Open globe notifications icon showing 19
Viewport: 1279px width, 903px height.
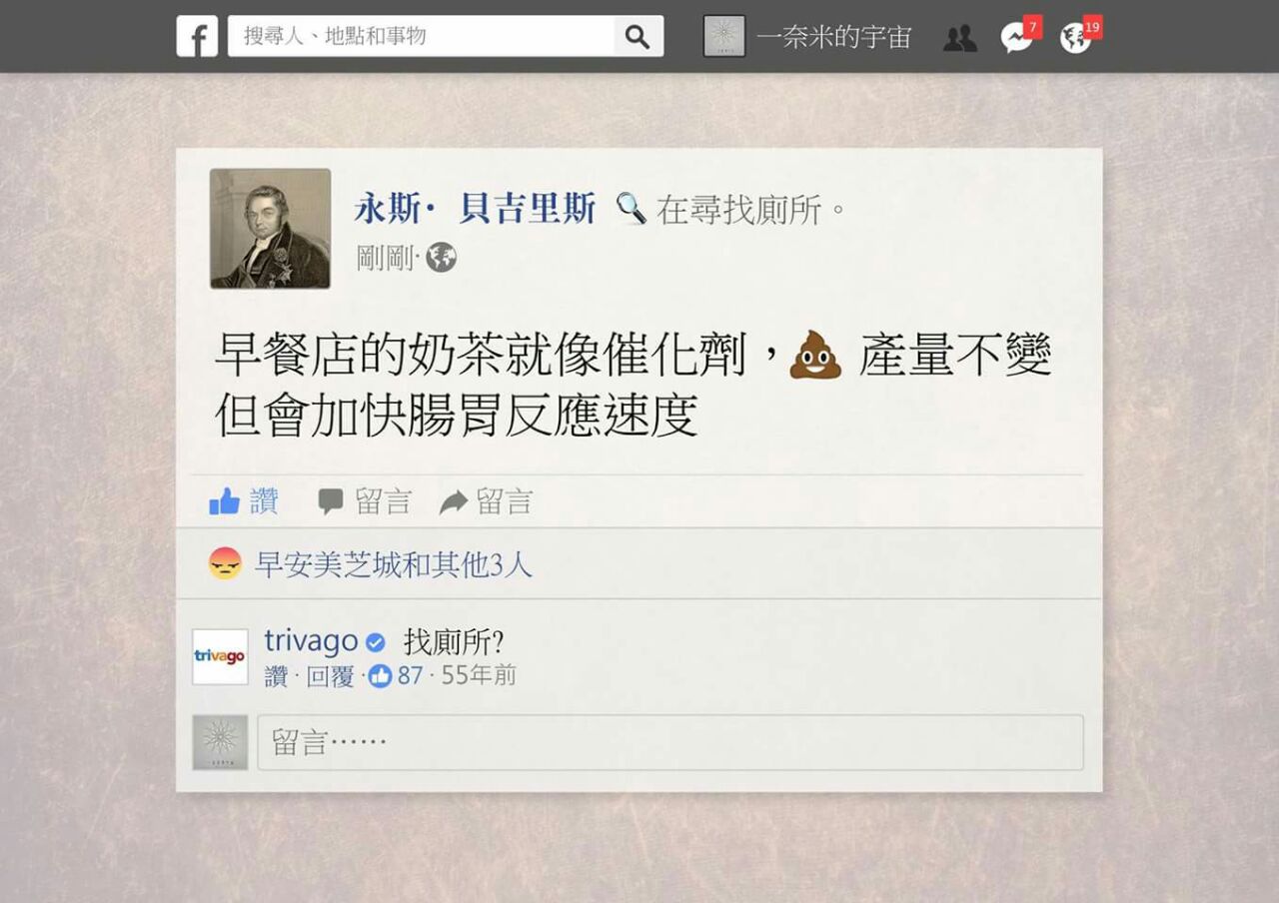[x=1077, y=36]
